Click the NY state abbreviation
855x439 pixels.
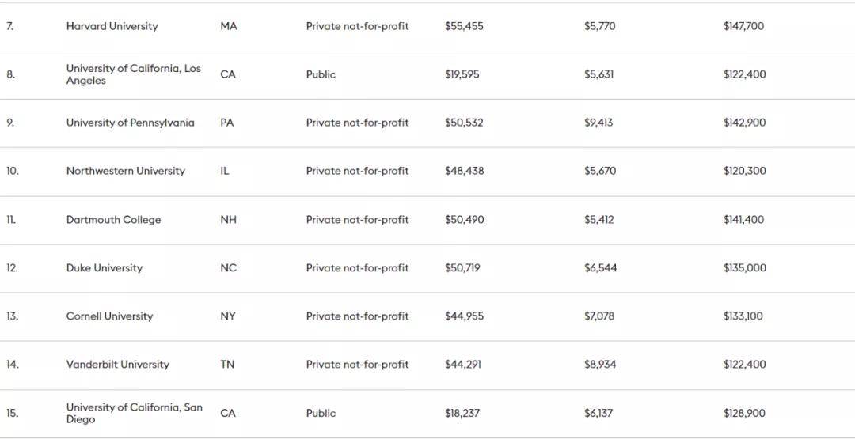pos(228,316)
